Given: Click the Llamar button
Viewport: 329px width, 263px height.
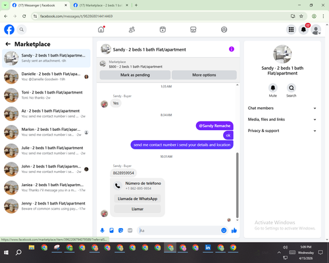Looking at the screenshot, I should [138, 209].
